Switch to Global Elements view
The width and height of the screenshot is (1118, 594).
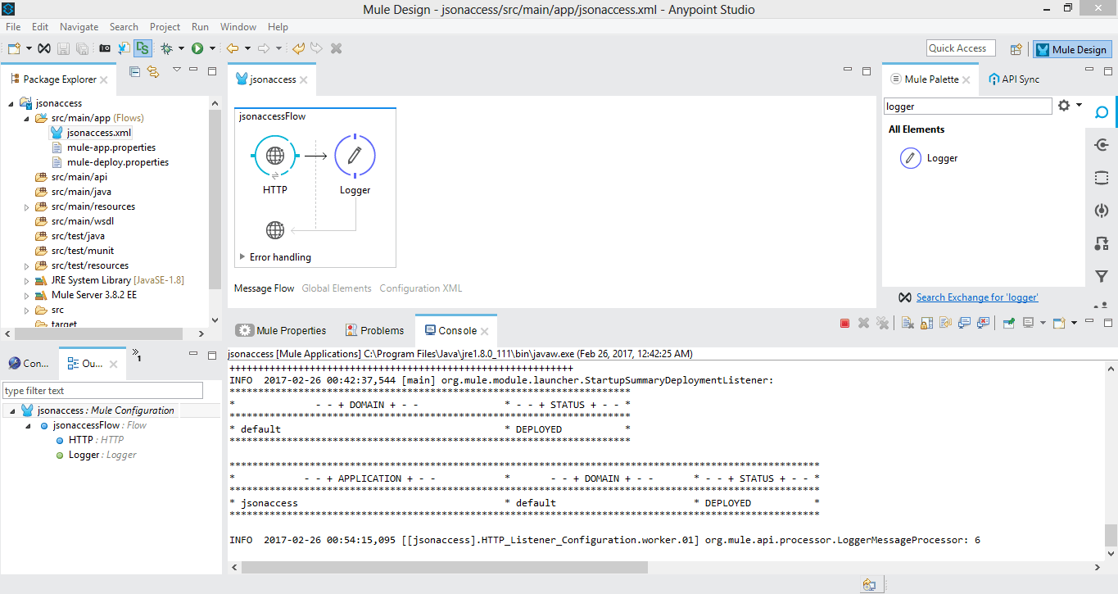(337, 288)
